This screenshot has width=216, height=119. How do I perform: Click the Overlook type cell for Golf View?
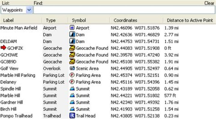point(52,69)
